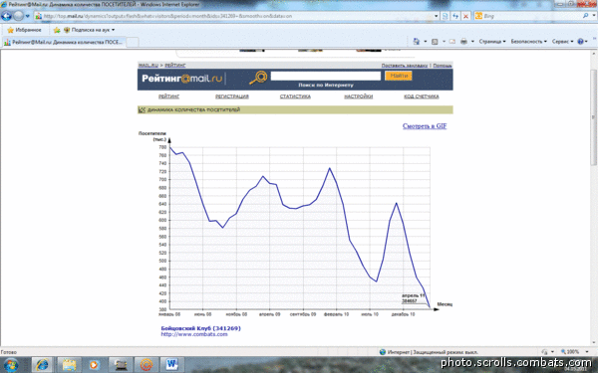The width and height of the screenshot is (598, 373).
Task: Expand the Безопасность menu dropdown
Action: tap(528, 41)
